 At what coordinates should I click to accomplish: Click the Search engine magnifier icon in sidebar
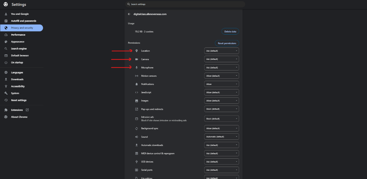click(x=6, y=49)
